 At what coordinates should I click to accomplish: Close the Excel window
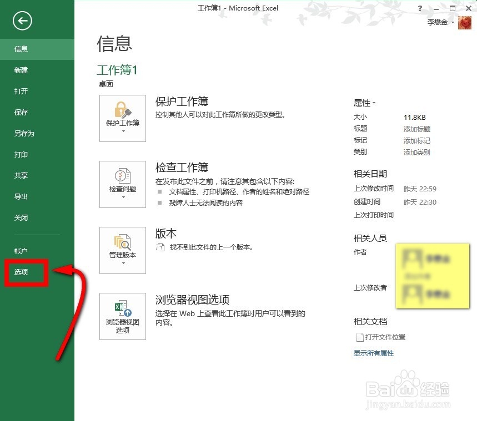(469, 8)
